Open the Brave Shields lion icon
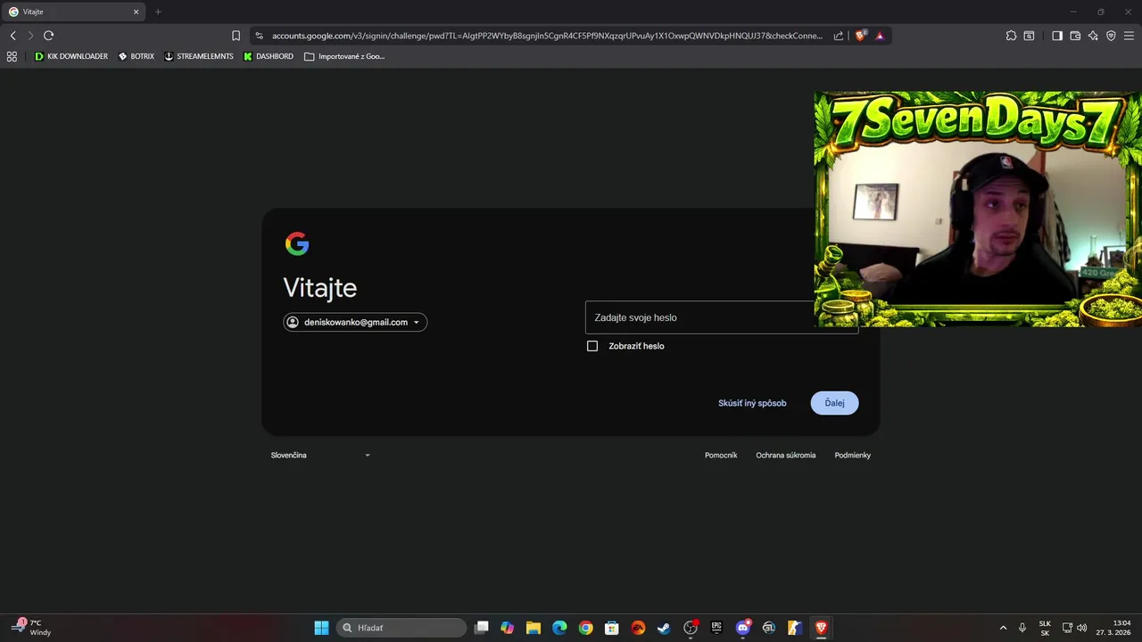This screenshot has height=642, width=1142. 861,36
